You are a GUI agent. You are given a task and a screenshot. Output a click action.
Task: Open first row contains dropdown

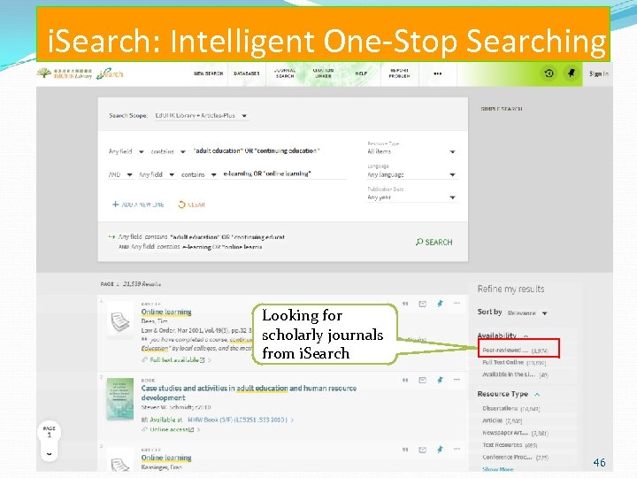pyautogui.click(x=168, y=151)
